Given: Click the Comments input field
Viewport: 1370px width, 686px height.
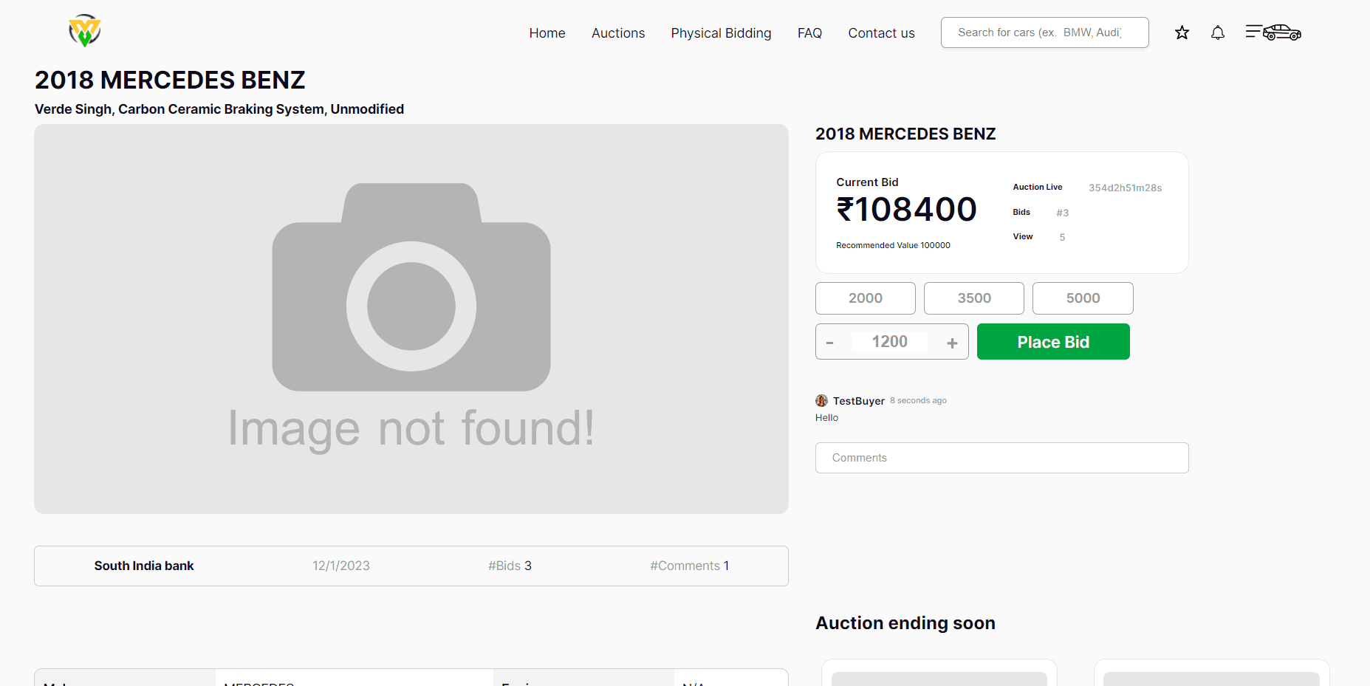Looking at the screenshot, I should (1001, 458).
